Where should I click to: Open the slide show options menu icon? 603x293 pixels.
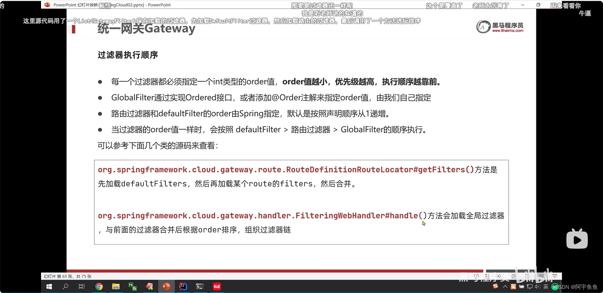pos(487,276)
